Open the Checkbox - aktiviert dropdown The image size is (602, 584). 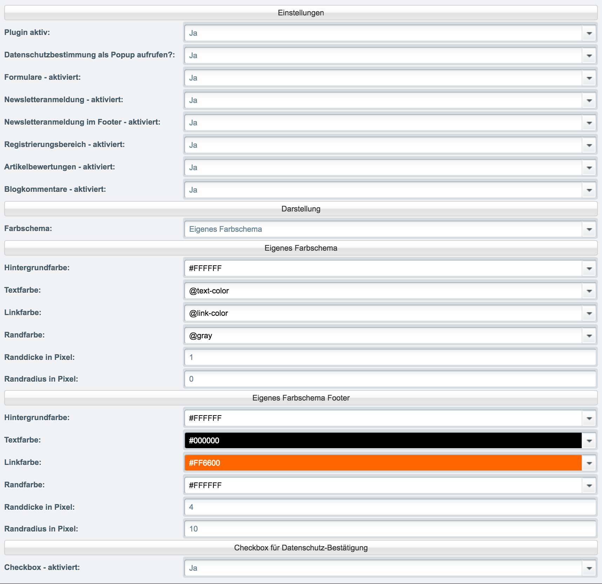pyautogui.click(x=390, y=568)
